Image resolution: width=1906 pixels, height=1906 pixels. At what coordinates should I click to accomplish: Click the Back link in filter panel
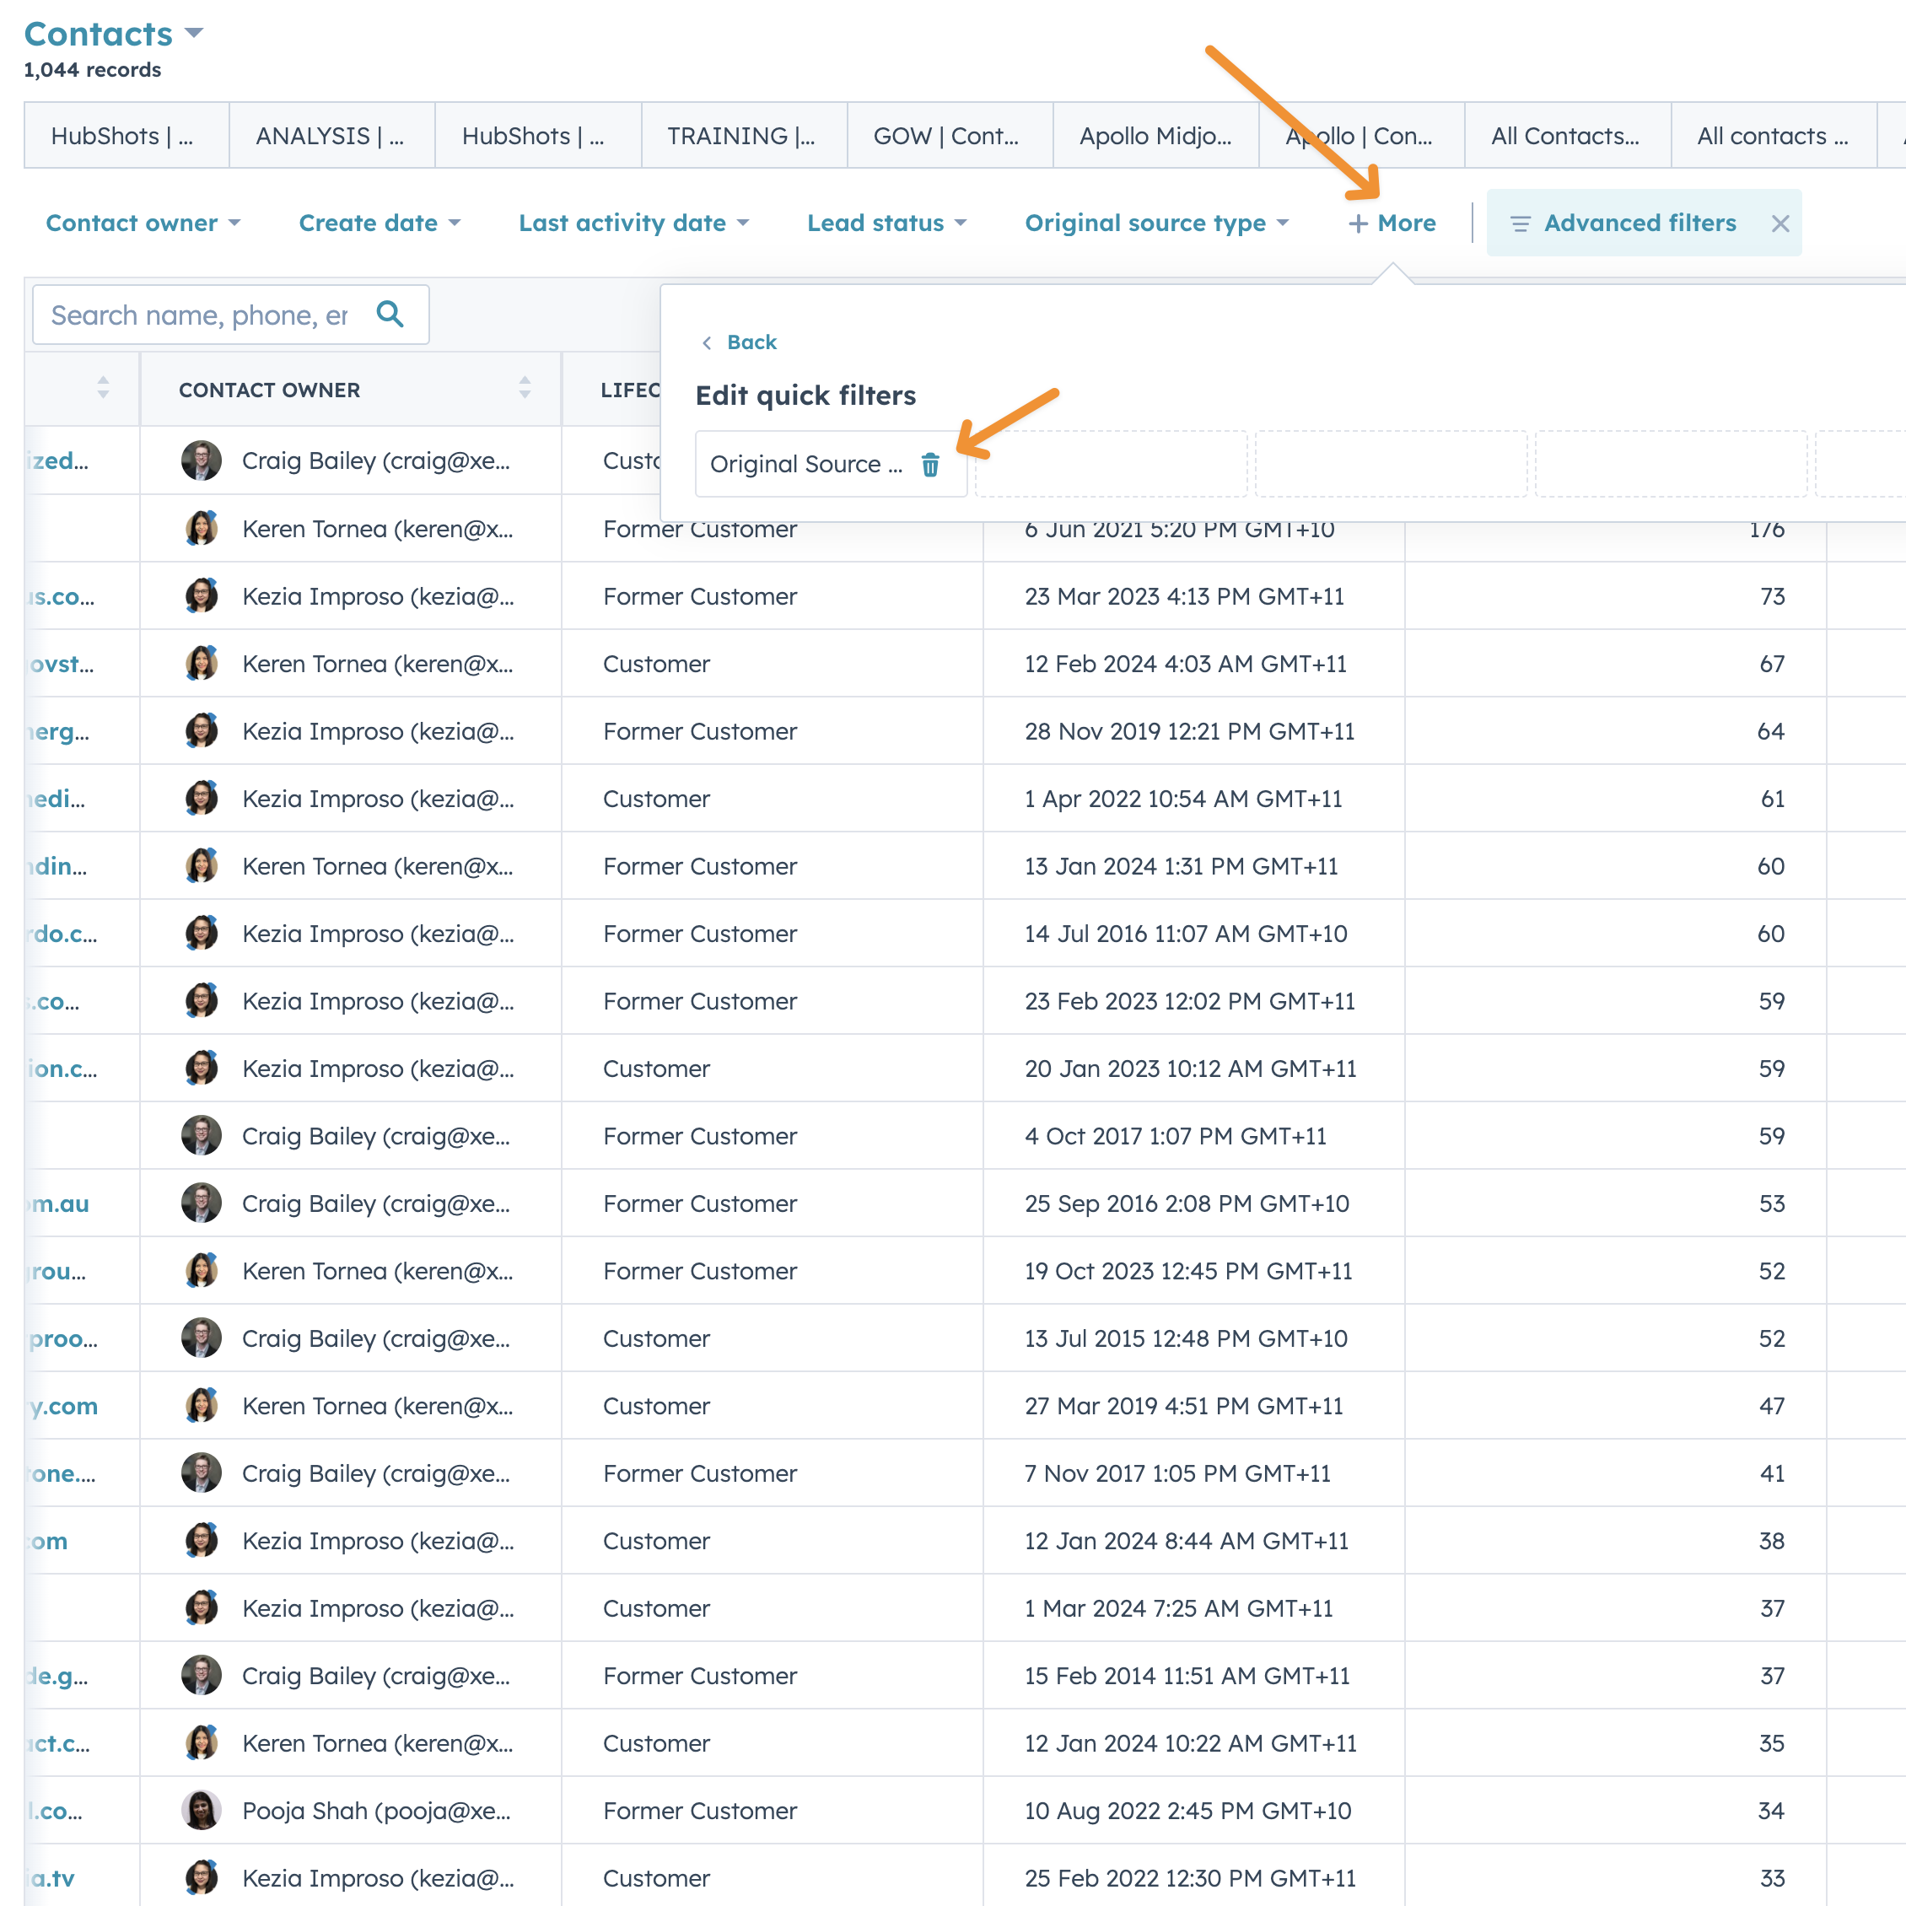[x=751, y=342]
